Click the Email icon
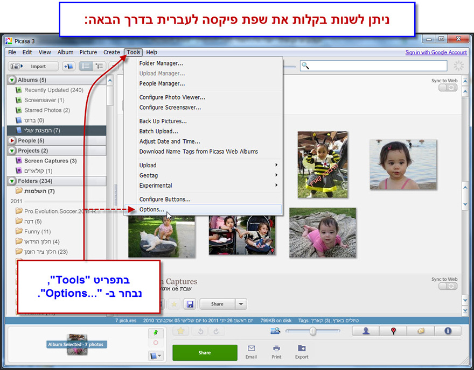474x370 pixels. click(x=251, y=352)
